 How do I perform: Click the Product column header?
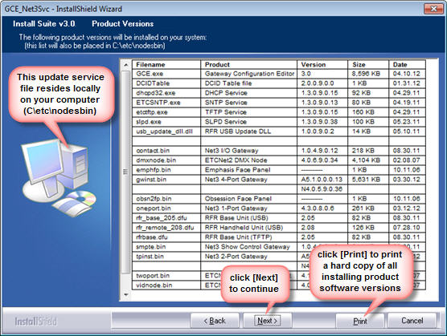(249, 64)
